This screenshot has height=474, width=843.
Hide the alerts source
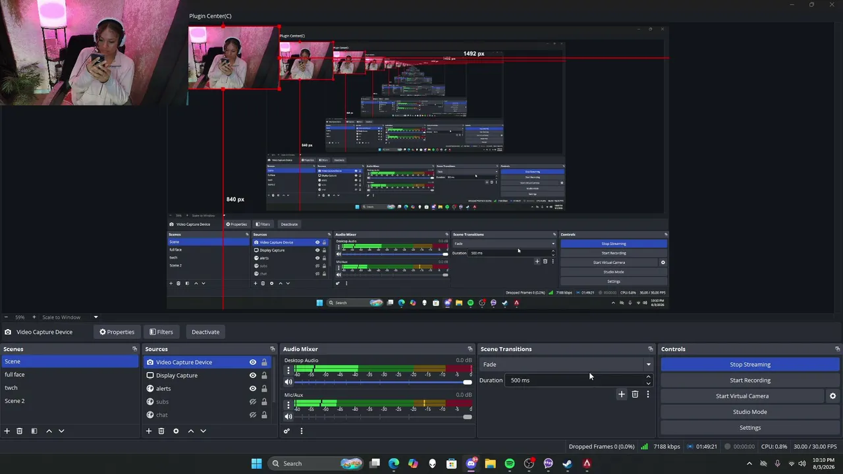point(253,388)
